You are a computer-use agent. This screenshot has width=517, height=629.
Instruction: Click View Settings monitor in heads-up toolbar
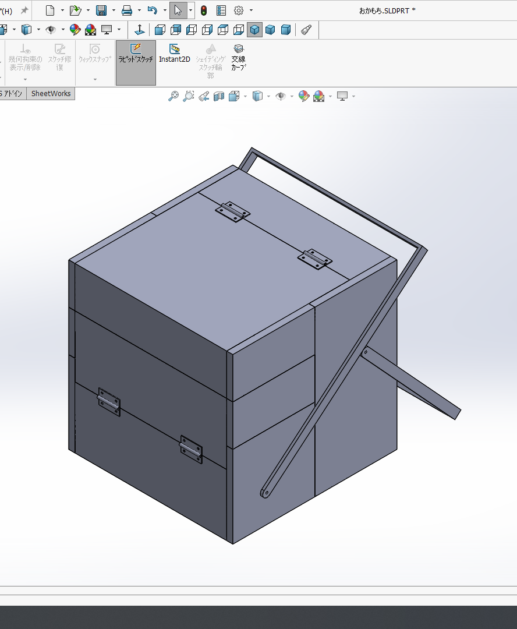tap(342, 96)
